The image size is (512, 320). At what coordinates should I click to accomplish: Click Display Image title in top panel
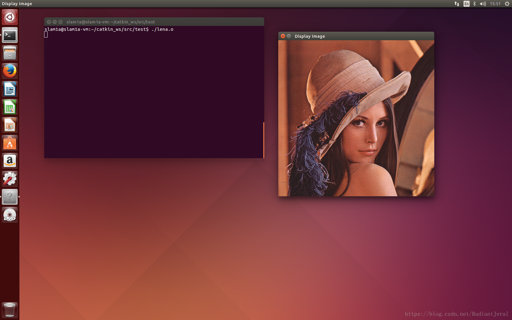click(17, 4)
